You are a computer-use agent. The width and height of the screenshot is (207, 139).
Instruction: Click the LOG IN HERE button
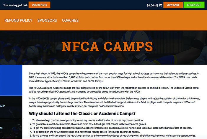click(39, 5)
